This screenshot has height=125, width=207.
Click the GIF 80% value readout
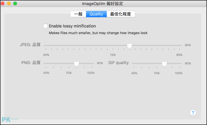coord(188,64)
